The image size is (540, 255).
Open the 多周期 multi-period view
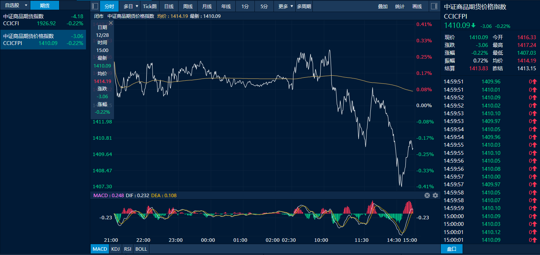(304, 6)
